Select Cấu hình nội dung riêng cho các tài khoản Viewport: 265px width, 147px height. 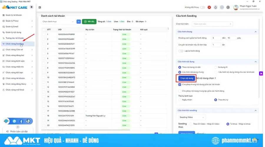coord(216,72)
